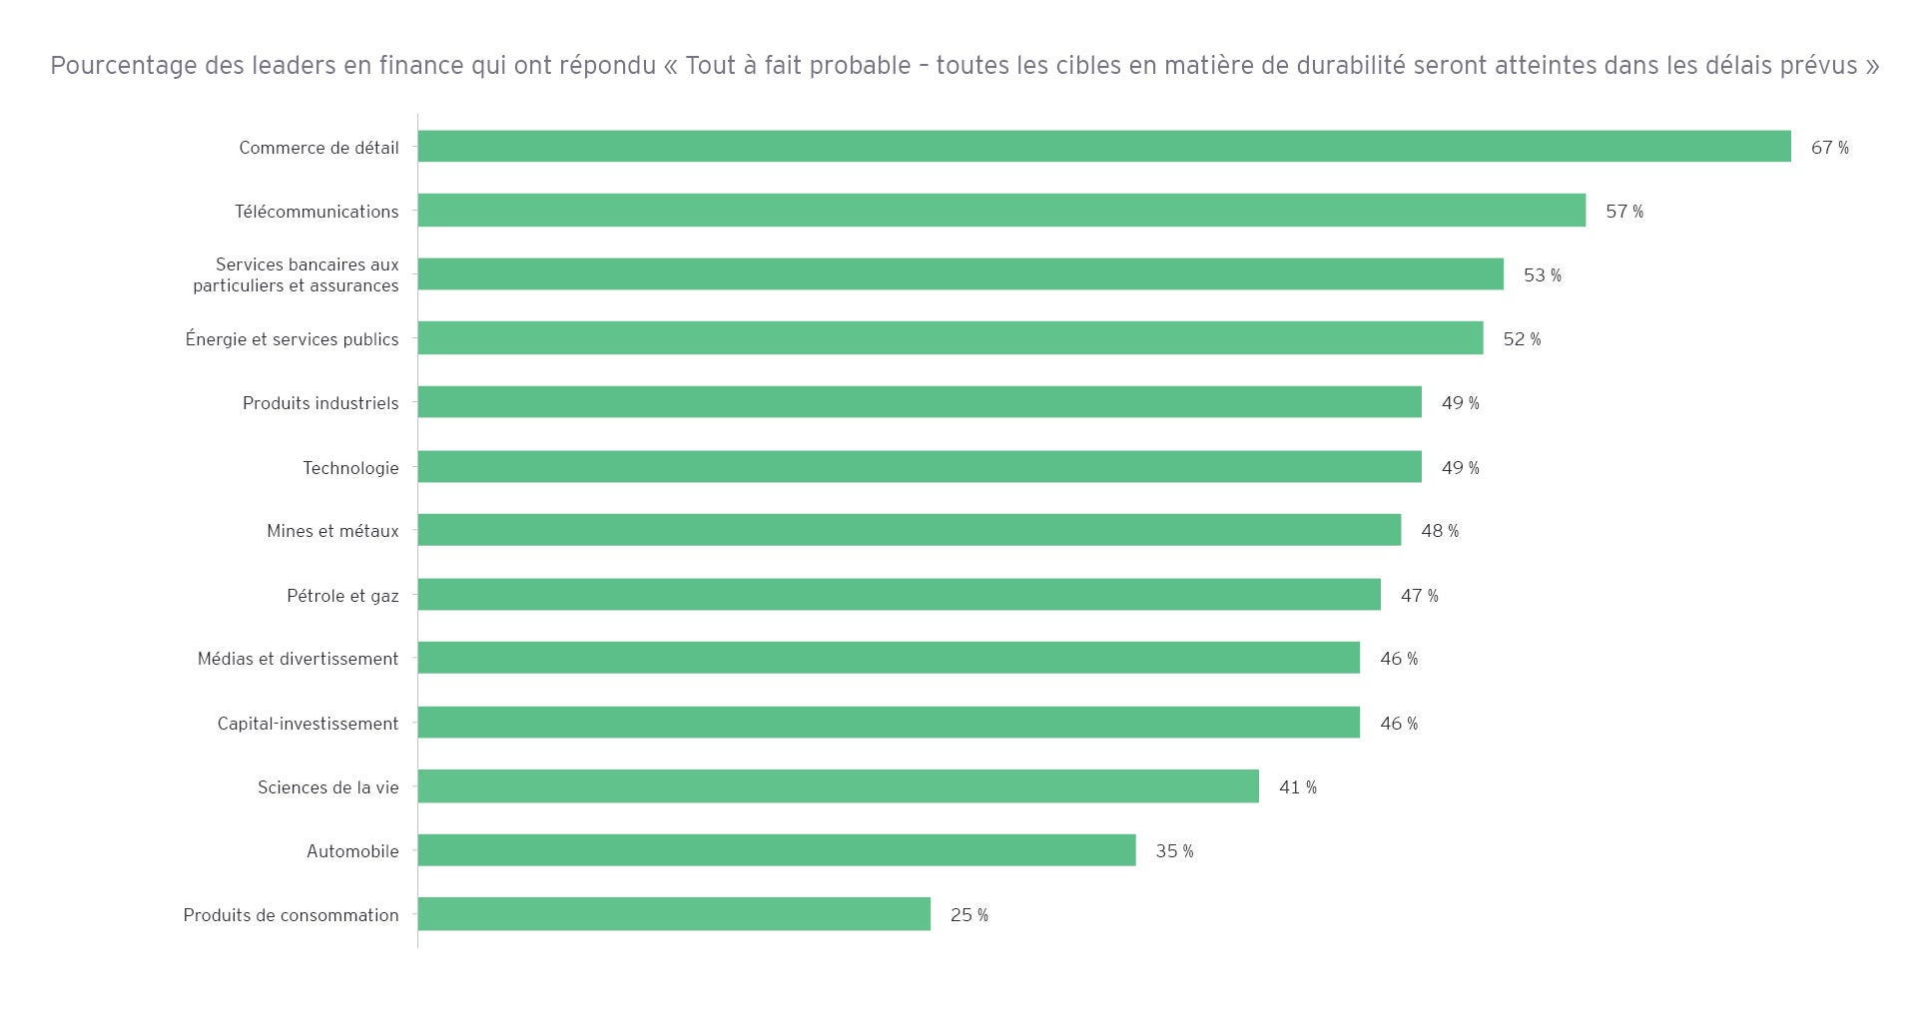
Task: Click the Pétrole et gaz bar
Action: [899, 595]
